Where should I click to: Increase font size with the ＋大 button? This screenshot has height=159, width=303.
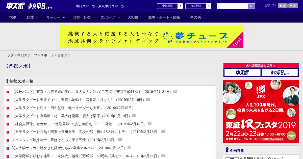pos(283,6)
